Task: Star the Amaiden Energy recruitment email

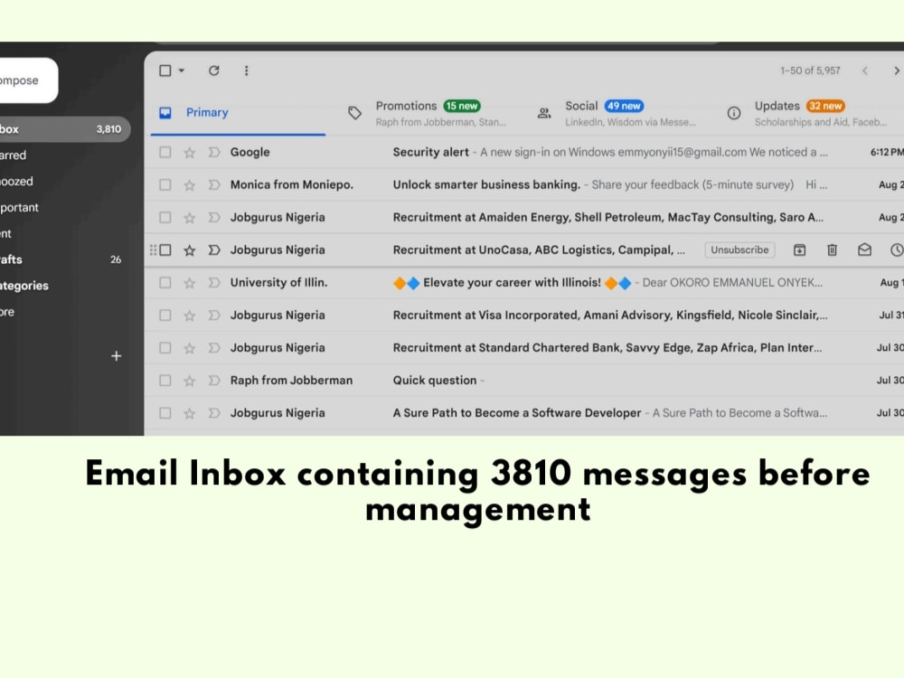Action: (189, 217)
